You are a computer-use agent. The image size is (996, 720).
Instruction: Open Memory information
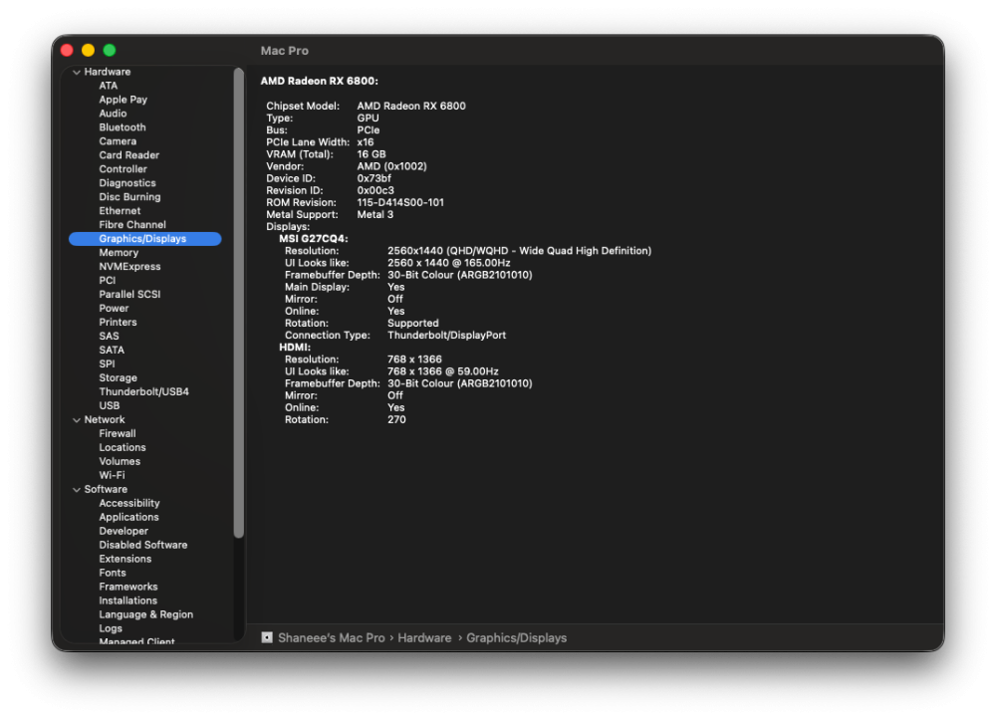pos(119,253)
